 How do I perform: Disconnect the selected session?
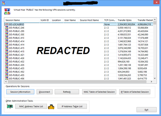[x=44, y=92]
